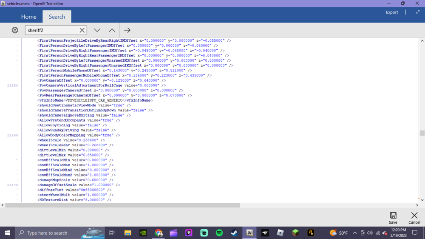Click the Export button
This screenshot has height=239, width=425.
tap(392, 12)
